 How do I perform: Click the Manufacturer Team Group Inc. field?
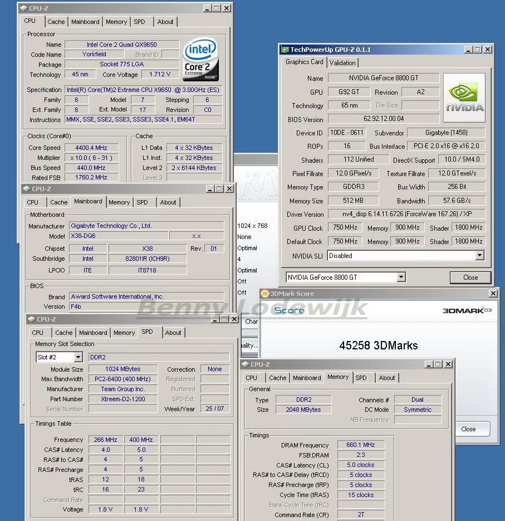123,389
